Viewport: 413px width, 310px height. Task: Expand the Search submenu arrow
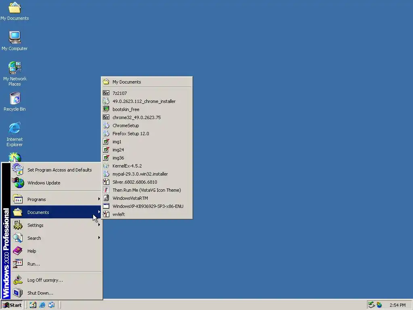tap(99, 237)
